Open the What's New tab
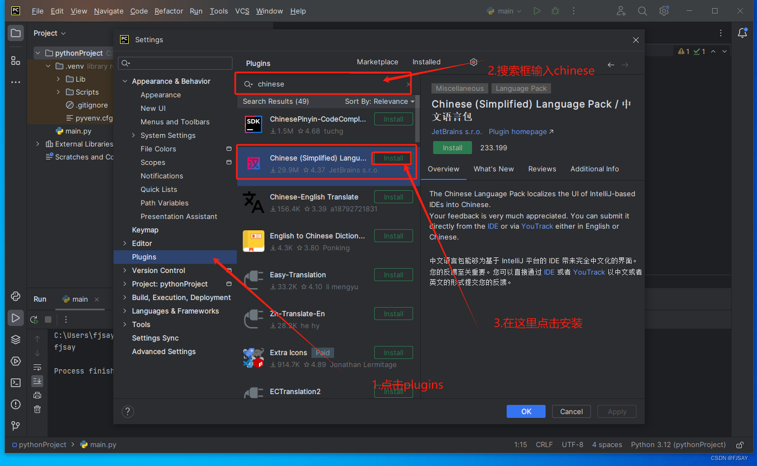This screenshot has height=466, width=757. click(494, 169)
